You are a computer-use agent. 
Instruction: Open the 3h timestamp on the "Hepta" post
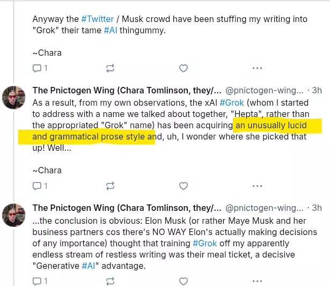click(317, 91)
